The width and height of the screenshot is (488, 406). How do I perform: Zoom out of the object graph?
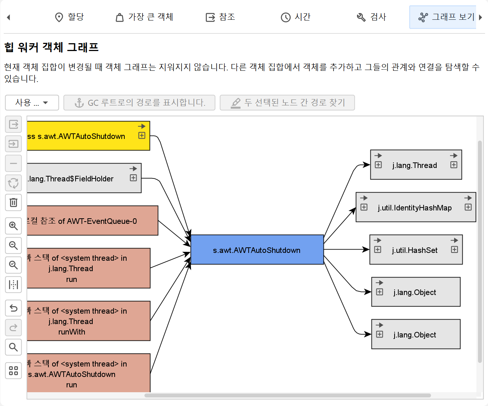[13, 245]
